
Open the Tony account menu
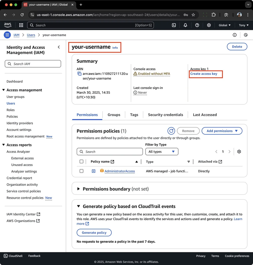coord(244,25)
